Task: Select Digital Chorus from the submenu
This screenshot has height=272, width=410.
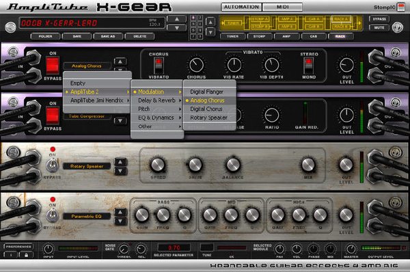Action: (x=210, y=109)
